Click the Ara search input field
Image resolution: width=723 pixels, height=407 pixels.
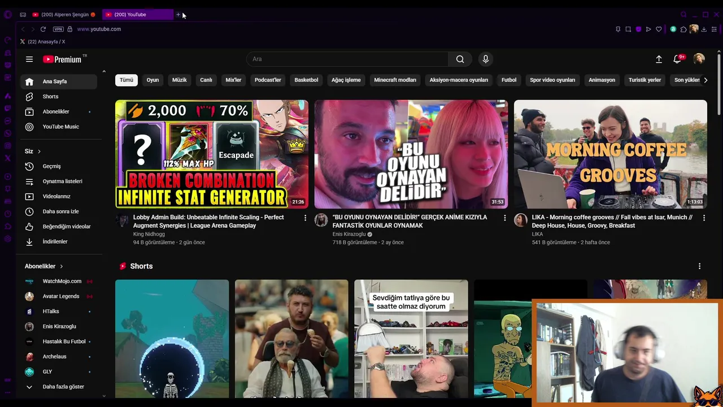click(x=347, y=59)
